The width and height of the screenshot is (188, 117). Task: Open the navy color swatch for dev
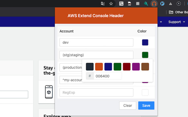[145, 42]
